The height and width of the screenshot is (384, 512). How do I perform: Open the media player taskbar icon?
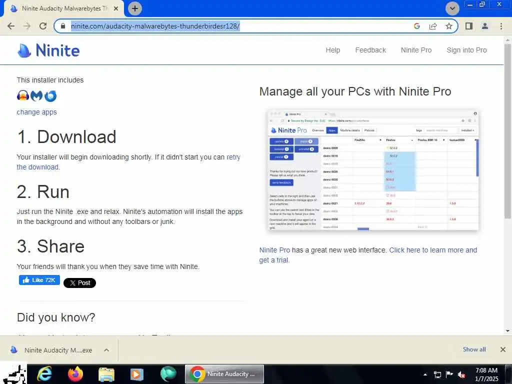[137, 374]
